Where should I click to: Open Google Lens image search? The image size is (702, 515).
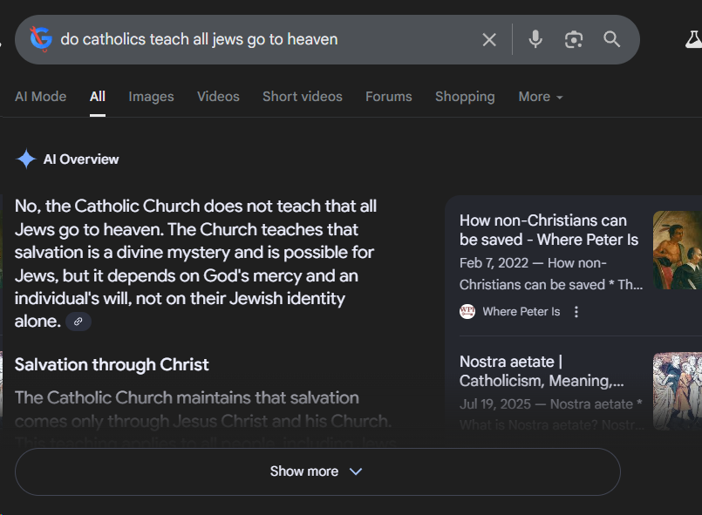[574, 39]
